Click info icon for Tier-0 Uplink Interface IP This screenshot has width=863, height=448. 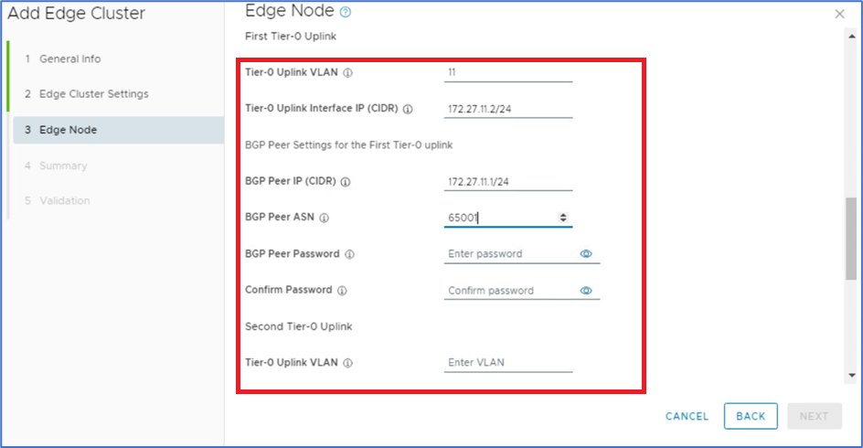408,109
